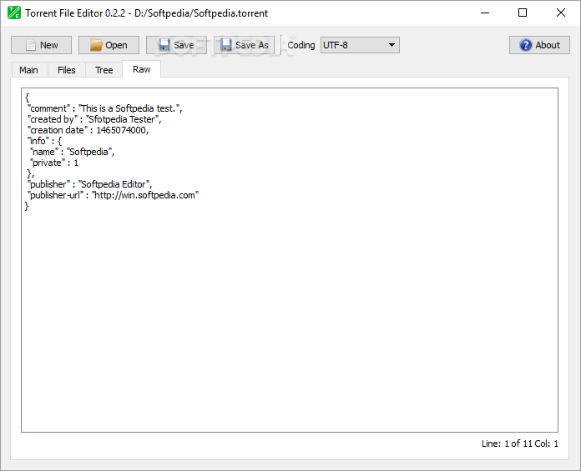Viewport: 581px width, 471px height.
Task: Switch to the Tree tab
Action: [x=104, y=70]
